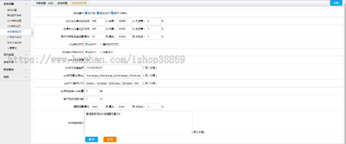Click the 银行卡转账 fee field showing 1
346x144 pixels.
point(153,37)
